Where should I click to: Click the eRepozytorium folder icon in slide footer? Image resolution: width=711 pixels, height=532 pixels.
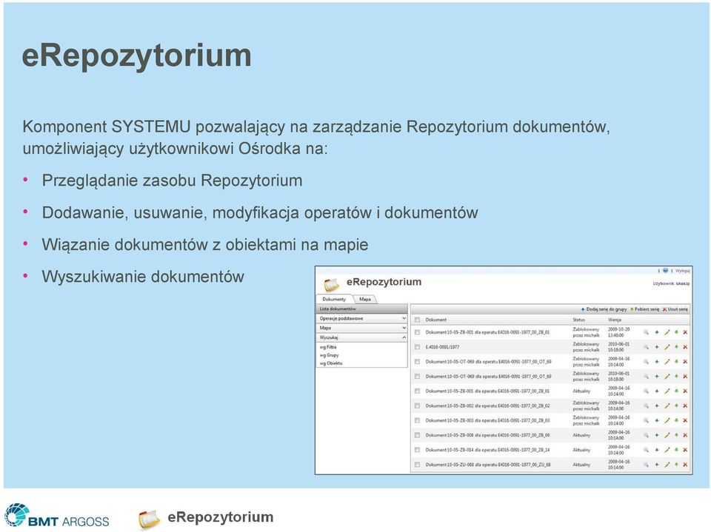point(150,519)
